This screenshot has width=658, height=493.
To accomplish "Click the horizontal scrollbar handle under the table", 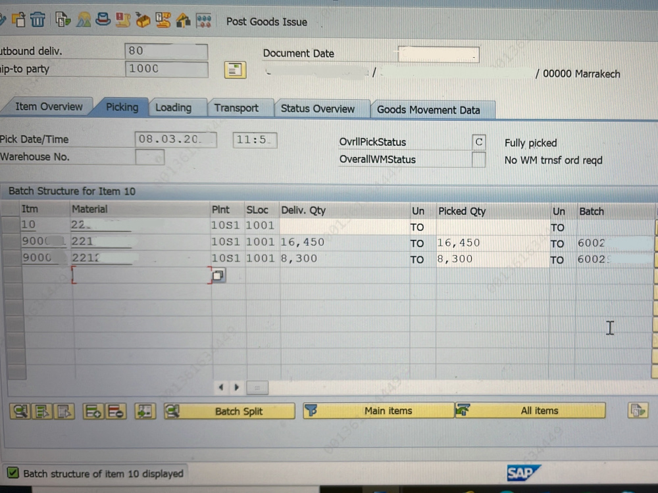I will pos(257,388).
